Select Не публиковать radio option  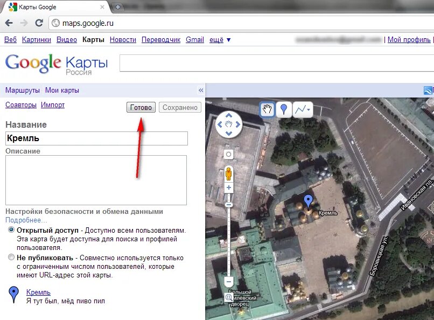[11, 257]
